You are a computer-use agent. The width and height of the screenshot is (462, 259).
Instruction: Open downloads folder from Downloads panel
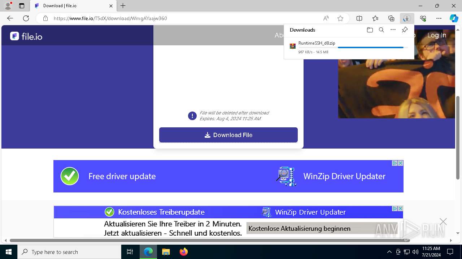[370, 30]
